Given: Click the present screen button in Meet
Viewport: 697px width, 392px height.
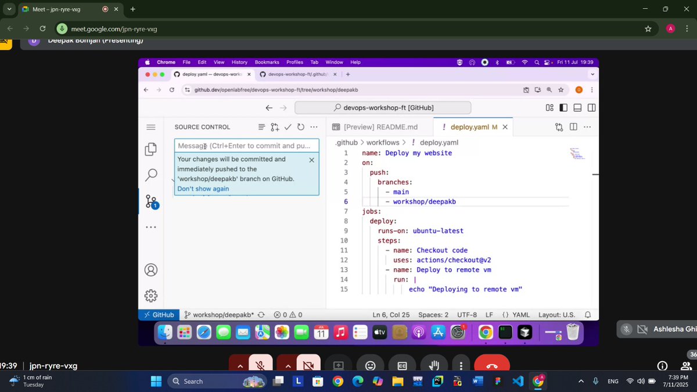Looking at the screenshot, I should (339, 365).
